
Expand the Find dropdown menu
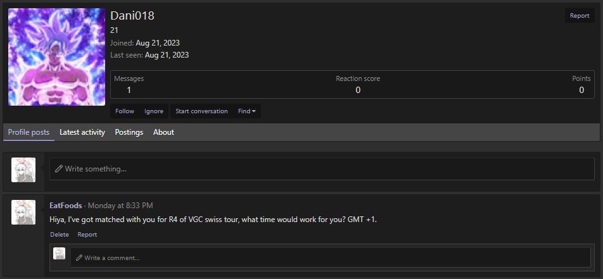[247, 111]
